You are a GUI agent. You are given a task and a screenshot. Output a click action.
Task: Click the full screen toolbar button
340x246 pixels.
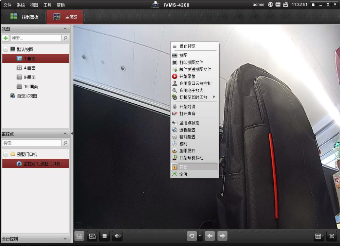[331, 236]
